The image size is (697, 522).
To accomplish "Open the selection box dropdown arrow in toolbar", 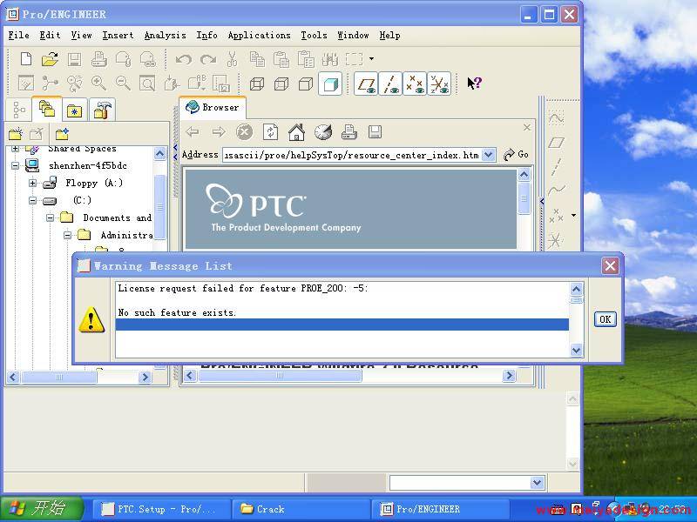I will click(371, 58).
